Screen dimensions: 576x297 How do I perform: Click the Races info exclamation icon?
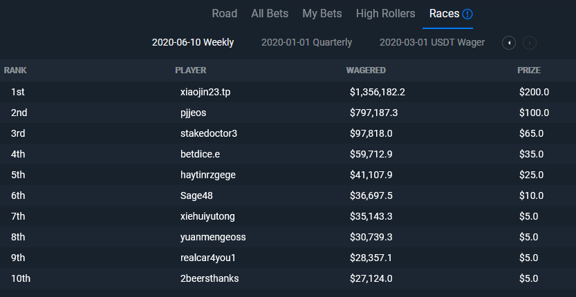coord(467,15)
